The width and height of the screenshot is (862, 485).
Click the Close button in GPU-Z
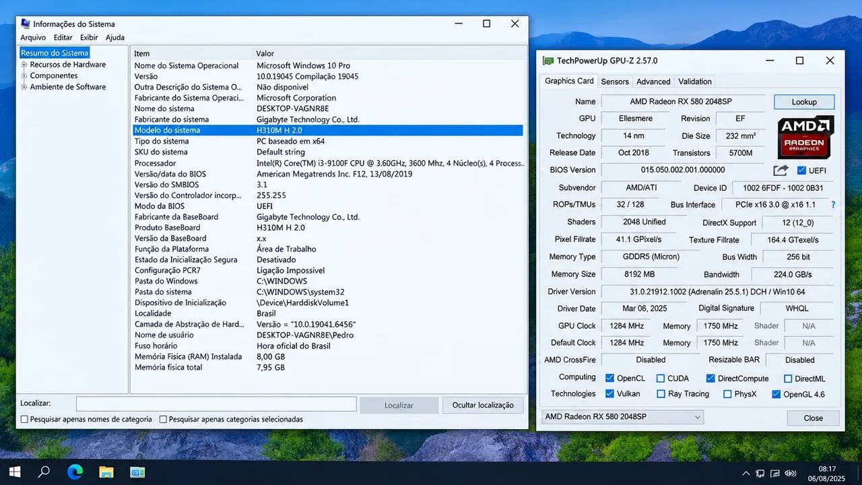coord(813,418)
